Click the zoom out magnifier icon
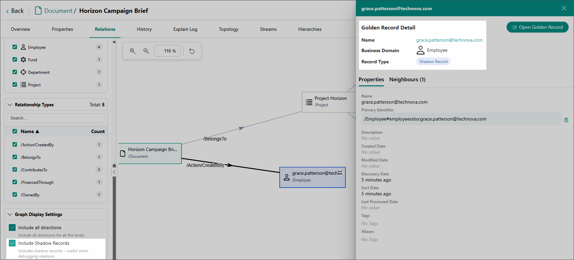574x260 pixels. (x=146, y=51)
